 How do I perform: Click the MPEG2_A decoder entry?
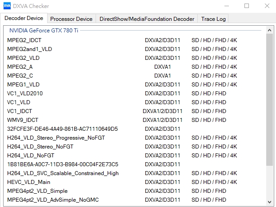pyautogui.click(x=20, y=67)
